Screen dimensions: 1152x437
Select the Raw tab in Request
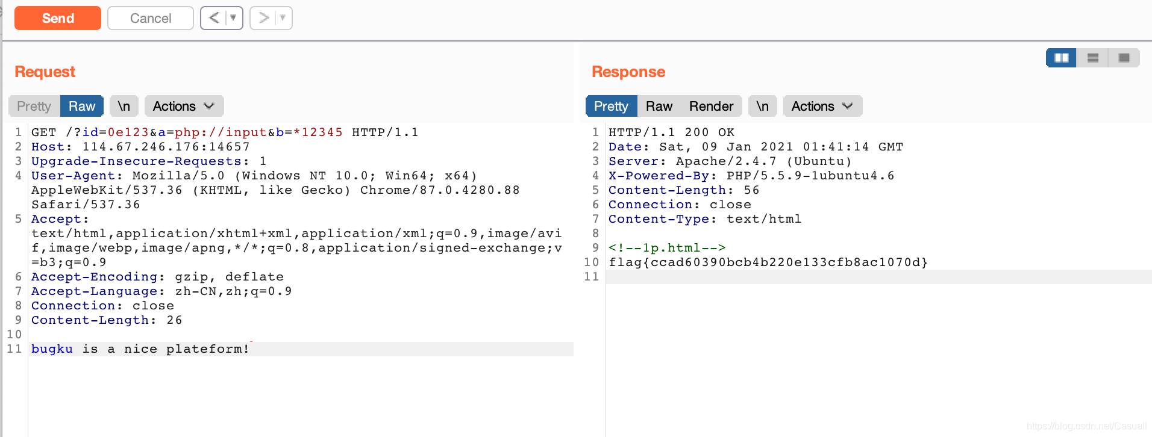pos(82,106)
